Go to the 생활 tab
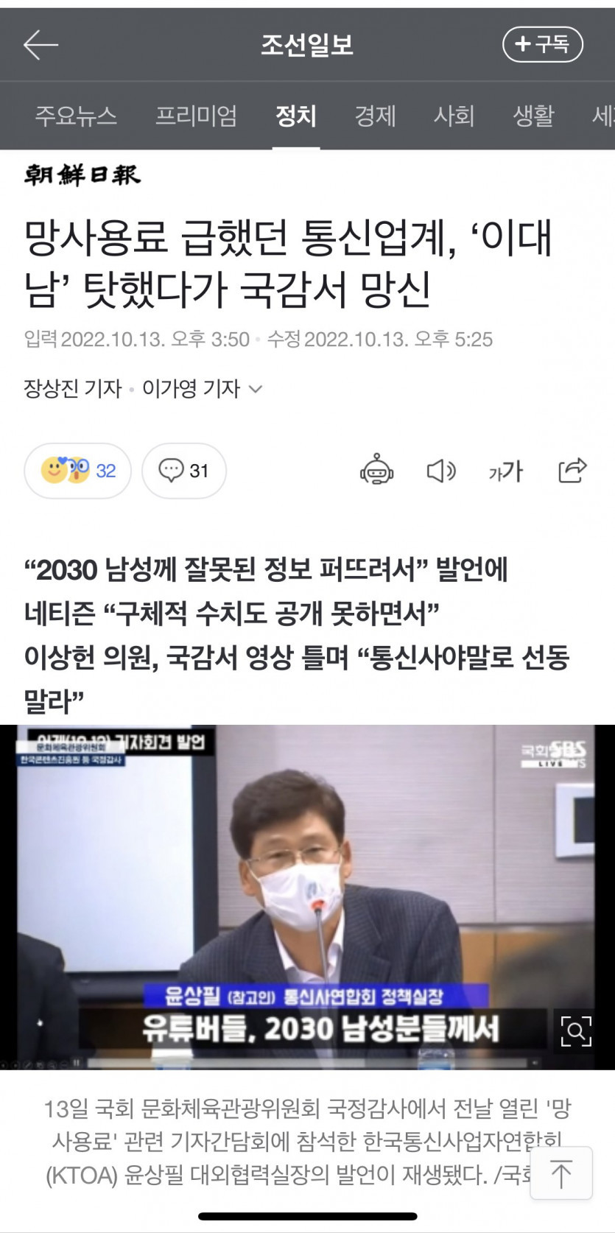The width and height of the screenshot is (615, 1233). (x=533, y=116)
